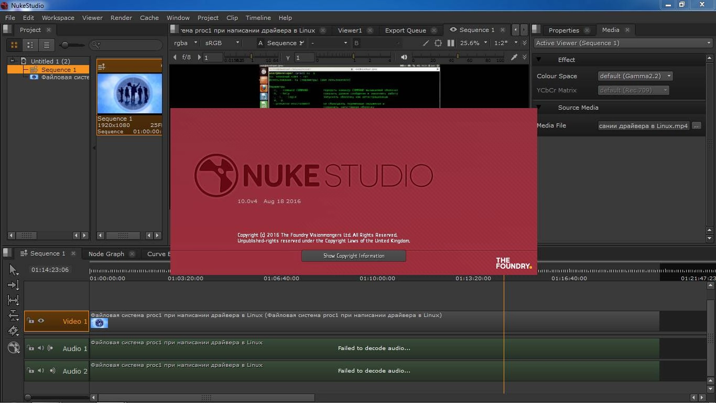Open the 1:2* proxy ratio dropdown

coord(506,43)
